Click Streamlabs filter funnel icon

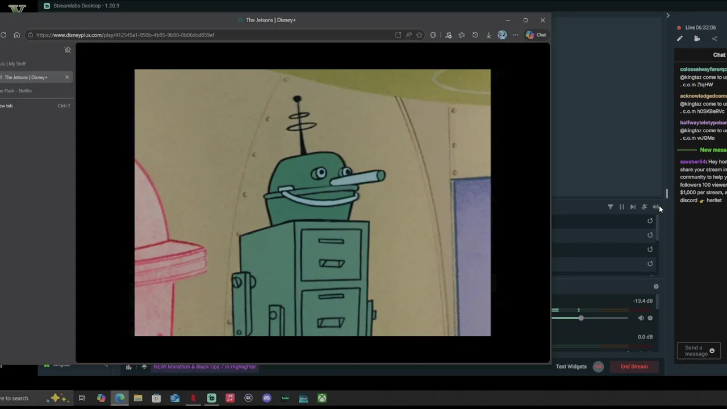tap(611, 207)
